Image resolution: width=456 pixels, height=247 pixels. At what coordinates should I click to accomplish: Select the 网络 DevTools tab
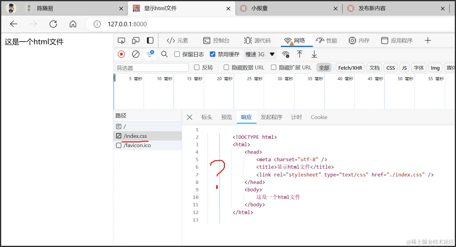point(297,40)
